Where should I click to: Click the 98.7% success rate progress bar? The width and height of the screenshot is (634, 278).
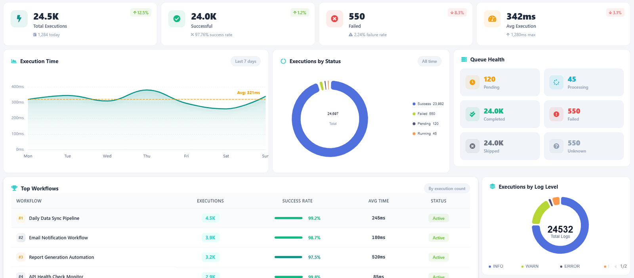(288, 238)
